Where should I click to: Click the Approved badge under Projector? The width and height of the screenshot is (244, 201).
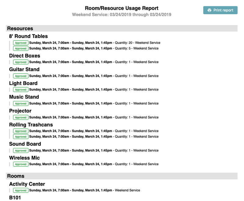pos(20,117)
